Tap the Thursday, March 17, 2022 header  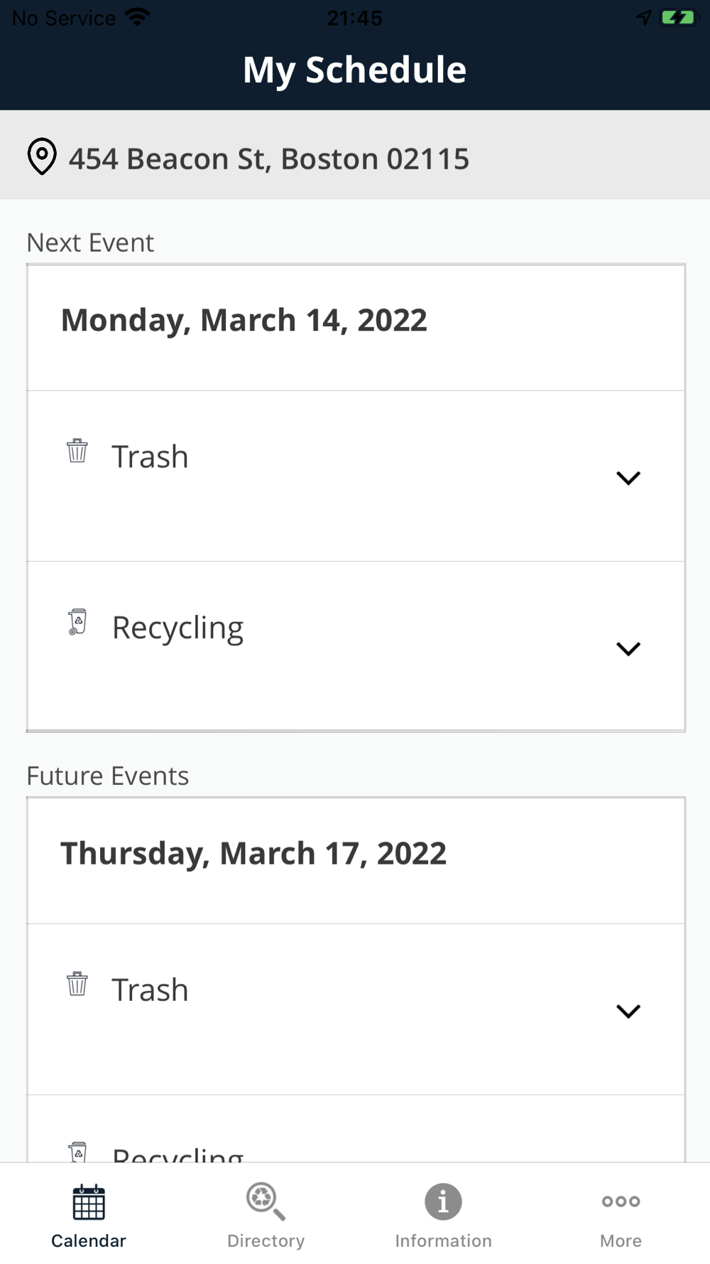coord(253,853)
